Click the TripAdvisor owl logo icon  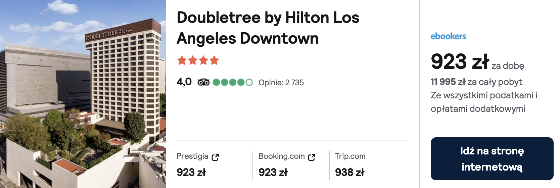[x=203, y=82]
